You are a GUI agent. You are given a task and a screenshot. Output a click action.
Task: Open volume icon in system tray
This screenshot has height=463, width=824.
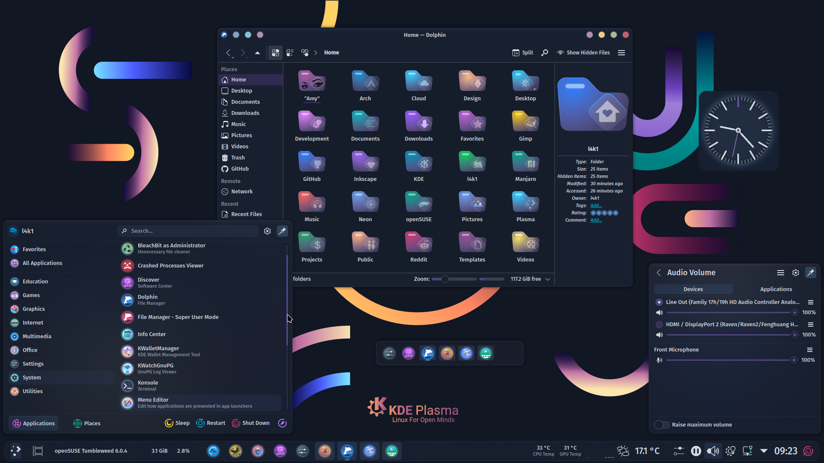(713, 451)
